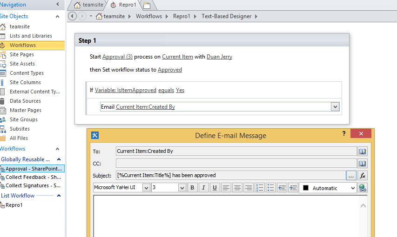Toggle Italic formatting in email editor

click(x=203, y=188)
